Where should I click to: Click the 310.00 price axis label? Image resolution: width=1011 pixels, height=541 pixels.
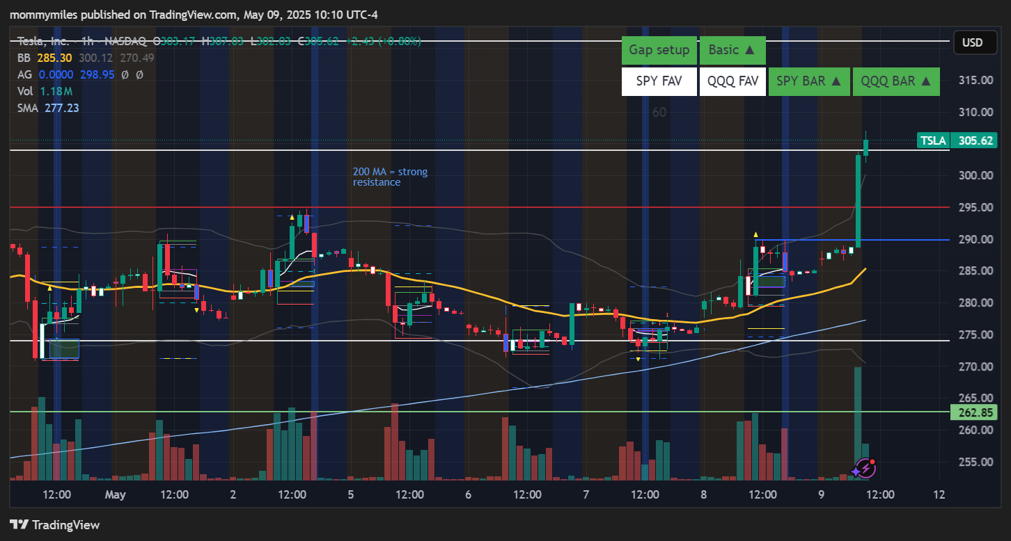click(x=975, y=112)
